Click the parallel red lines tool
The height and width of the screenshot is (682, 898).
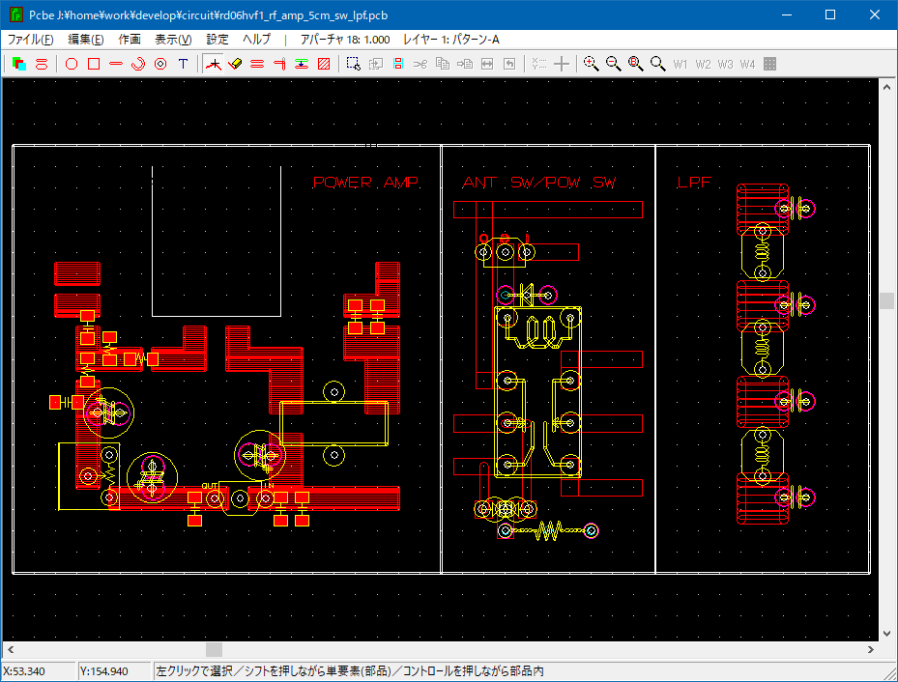(x=257, y=64)
